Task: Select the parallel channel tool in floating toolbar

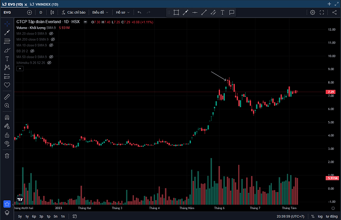Action: click(x=213, y=12)
